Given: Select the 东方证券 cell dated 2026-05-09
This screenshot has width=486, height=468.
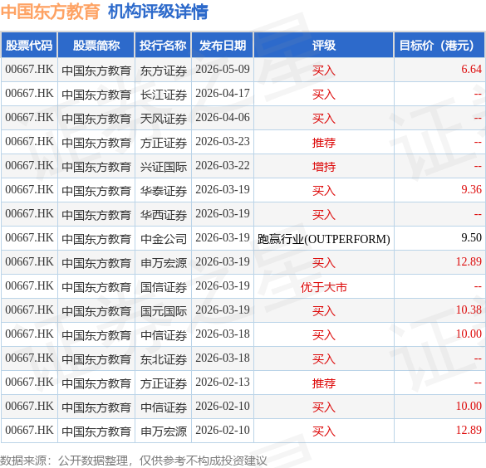Looking at the screenshot, I should (x=164, y=71).
